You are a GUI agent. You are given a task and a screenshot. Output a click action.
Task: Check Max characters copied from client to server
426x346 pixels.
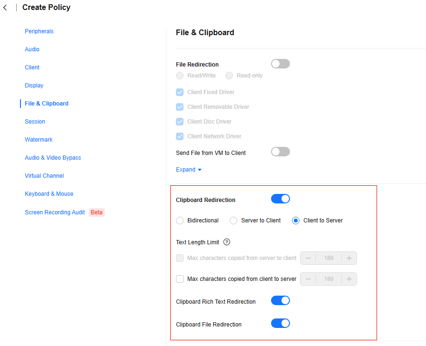[x=180, y=279]
